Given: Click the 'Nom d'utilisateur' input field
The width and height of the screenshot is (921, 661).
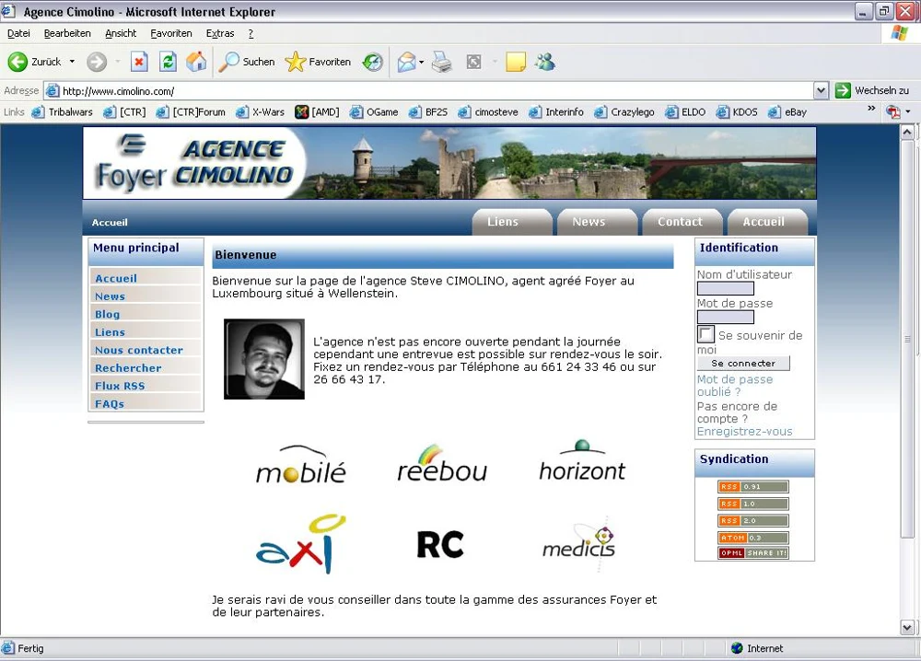Looking at the screenshot, I should 726,288.
